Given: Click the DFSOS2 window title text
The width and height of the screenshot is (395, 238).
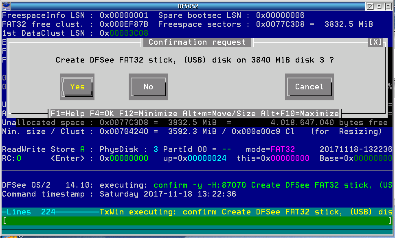Looking at the screenshot, I should point(188,6).
